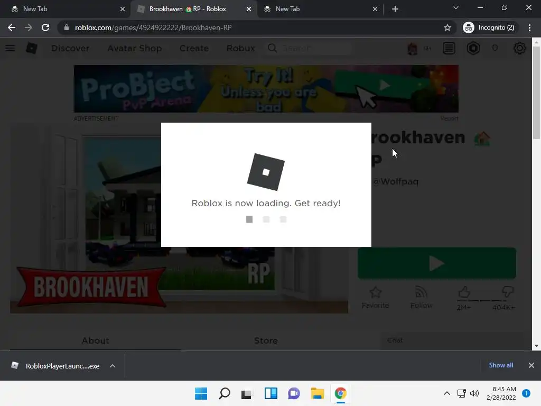Close the downloads bar
The width and height of the screenshot is (541, 406).
tap(531, 365)
